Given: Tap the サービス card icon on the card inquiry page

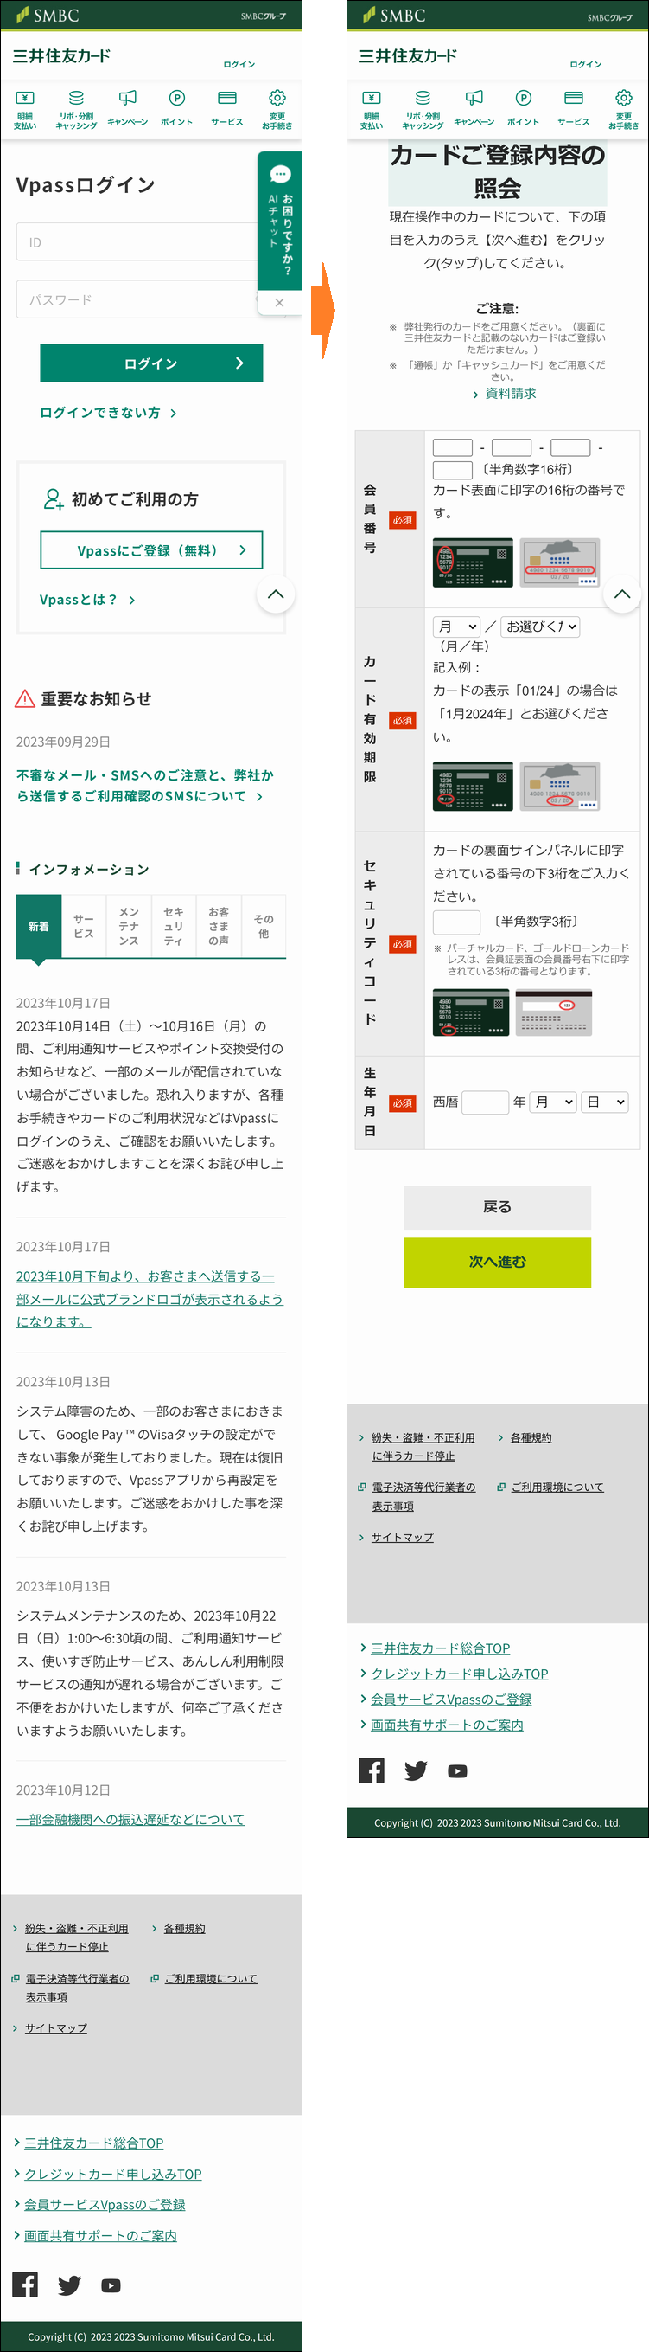Looking at the screenshot, I should coord(573,109).
